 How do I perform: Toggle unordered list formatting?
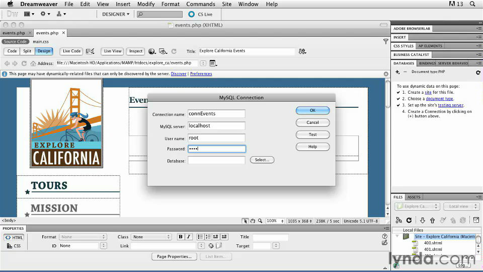point(200,237)
